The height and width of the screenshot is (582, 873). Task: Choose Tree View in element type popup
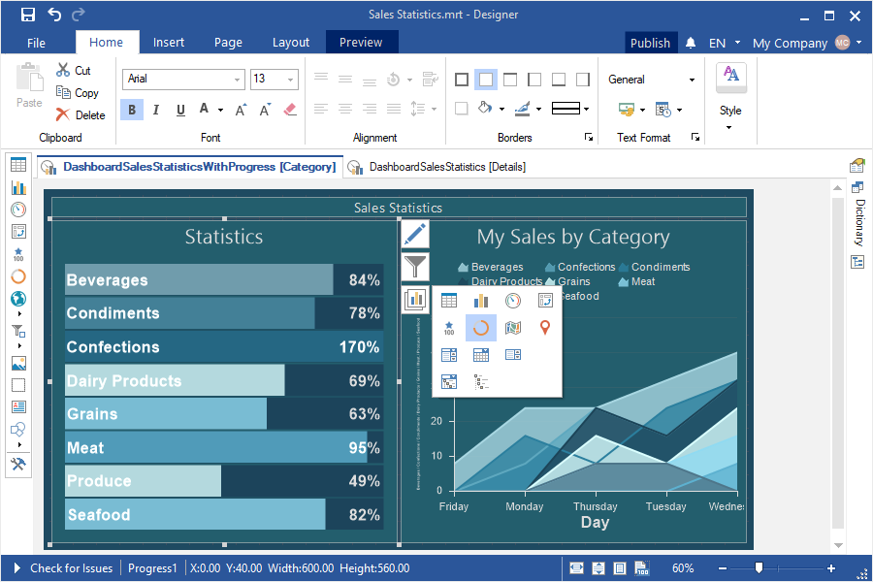[481, 382]
